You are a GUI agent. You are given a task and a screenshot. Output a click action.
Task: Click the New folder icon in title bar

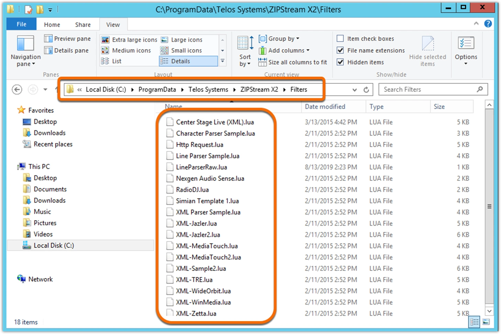pos(40,10)
